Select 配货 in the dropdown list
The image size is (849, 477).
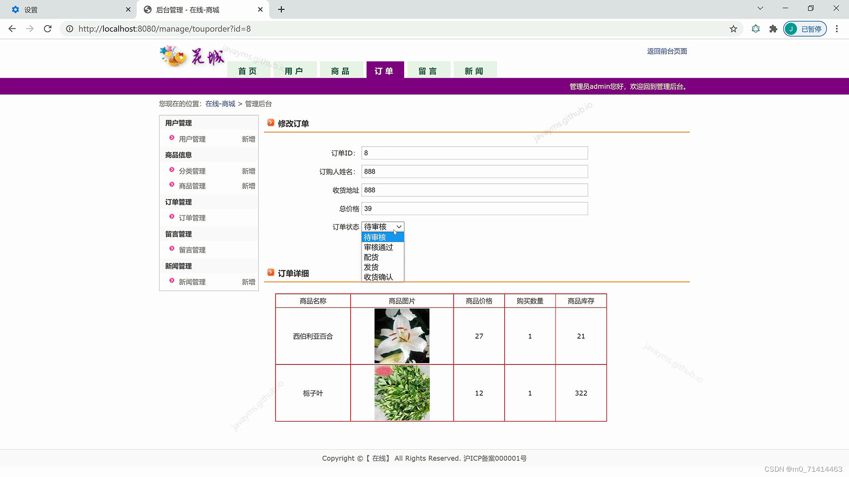[x=383, y=257]
